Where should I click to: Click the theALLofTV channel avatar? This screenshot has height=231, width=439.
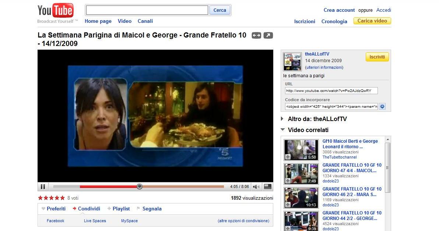click(x=292, y=61)
